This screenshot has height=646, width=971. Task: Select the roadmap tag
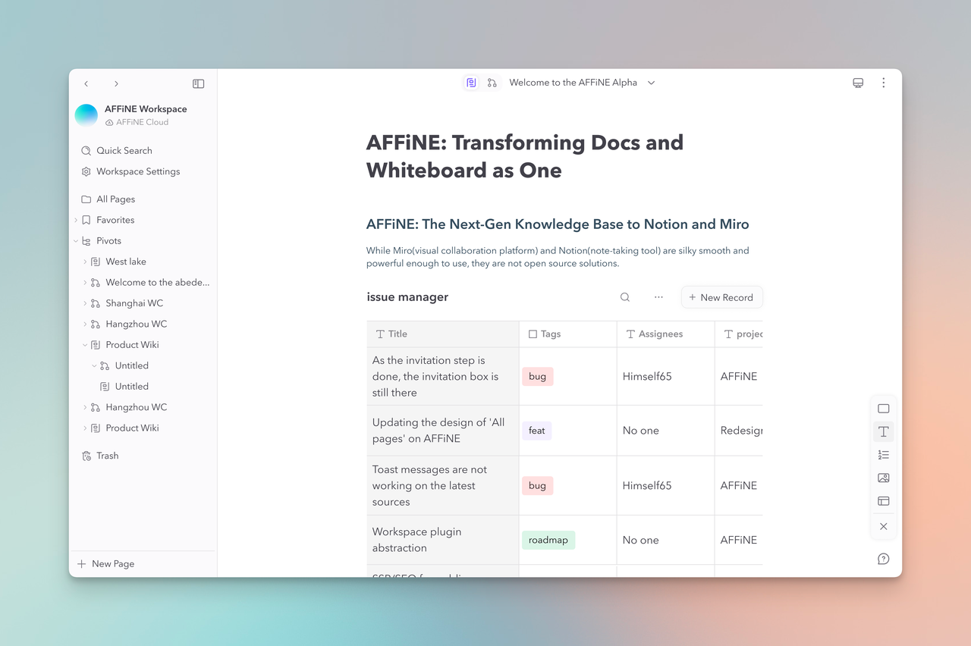[x=548, y=540]
